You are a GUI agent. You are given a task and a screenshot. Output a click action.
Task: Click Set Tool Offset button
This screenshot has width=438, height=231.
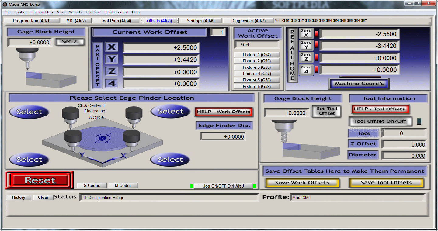327,111
